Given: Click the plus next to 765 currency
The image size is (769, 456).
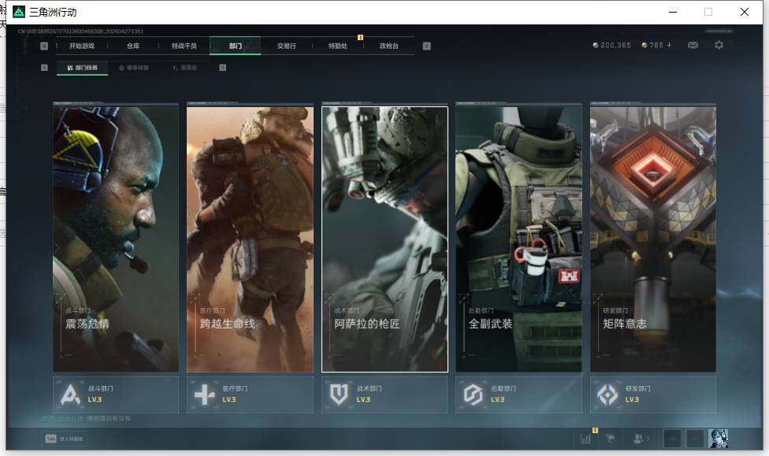Looking at the screenshot, I should pos(670,46).
